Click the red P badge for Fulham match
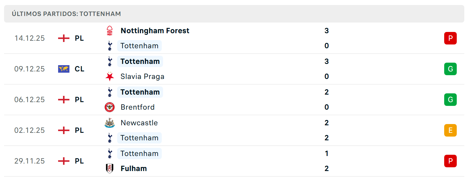This screenshot has height=182, width=469. click(x=450, y=161)
